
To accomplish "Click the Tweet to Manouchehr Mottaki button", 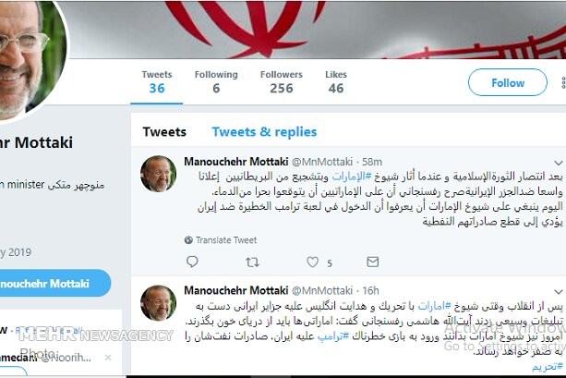I will [54, 284].
